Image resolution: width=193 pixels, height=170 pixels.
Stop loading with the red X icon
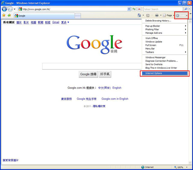coord(139,9)
